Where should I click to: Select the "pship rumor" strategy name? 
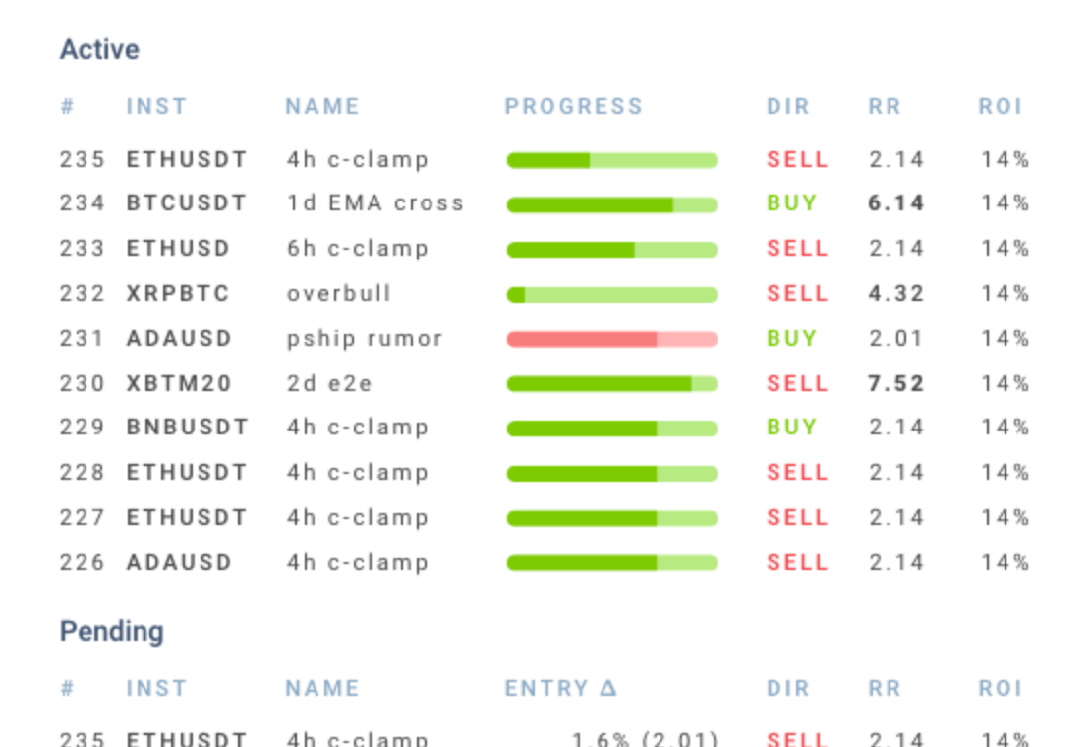click(x=365, y=339)
